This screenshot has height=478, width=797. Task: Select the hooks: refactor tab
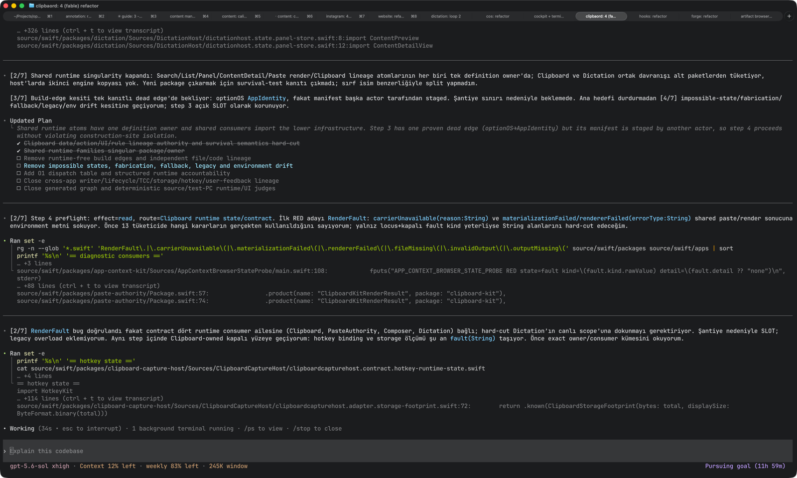[x=653, y=16]
